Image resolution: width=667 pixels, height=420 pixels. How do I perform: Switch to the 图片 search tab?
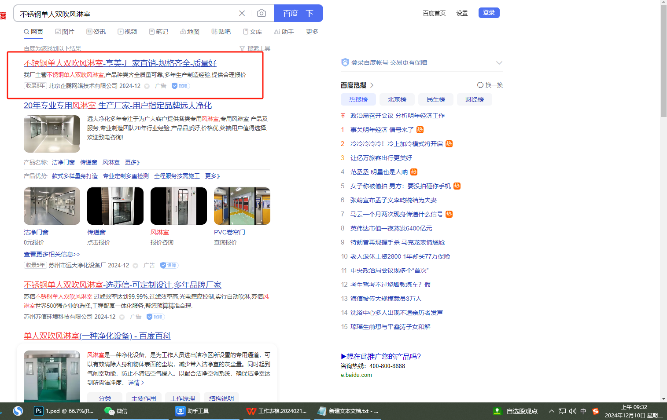(65, 32)
